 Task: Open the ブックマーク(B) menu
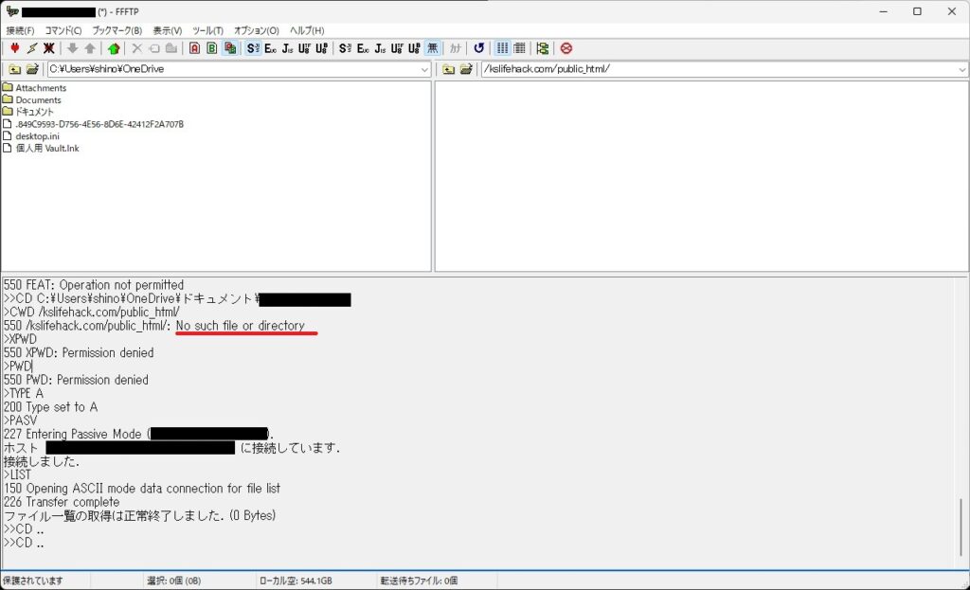(x=117, y=30)
